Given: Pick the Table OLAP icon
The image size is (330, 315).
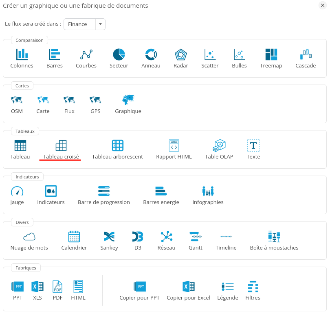Looking at the screenshot, I should point(219,146).
